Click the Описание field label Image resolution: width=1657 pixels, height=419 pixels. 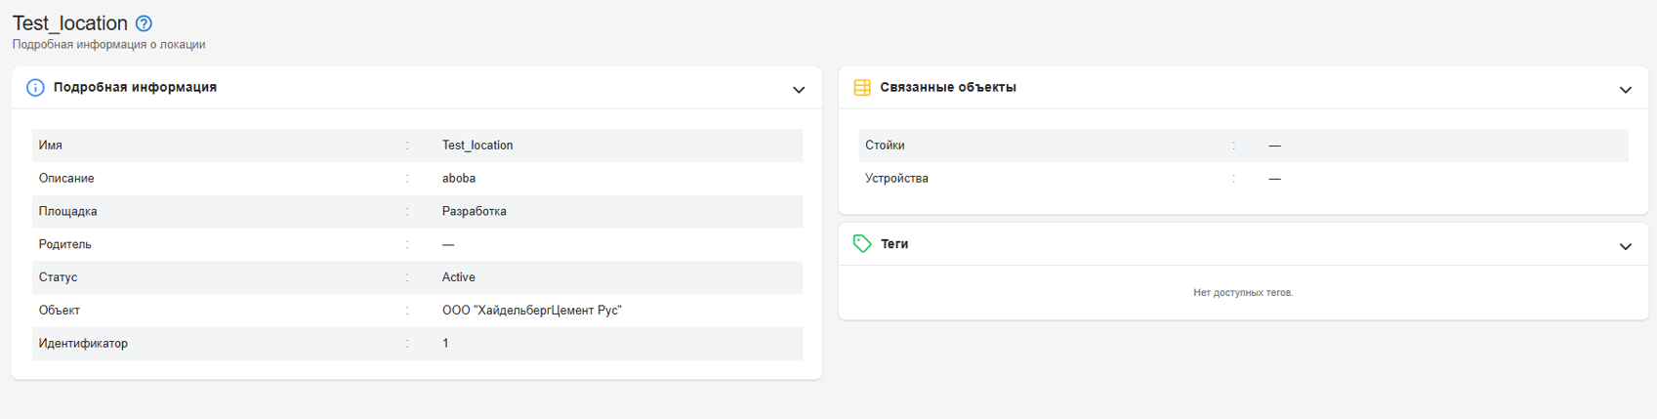[x=66, y=178]
